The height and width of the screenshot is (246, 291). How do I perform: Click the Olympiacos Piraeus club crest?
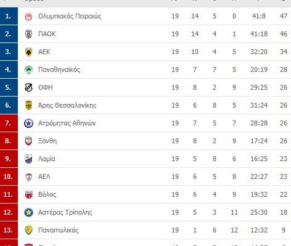coord(28,17)
